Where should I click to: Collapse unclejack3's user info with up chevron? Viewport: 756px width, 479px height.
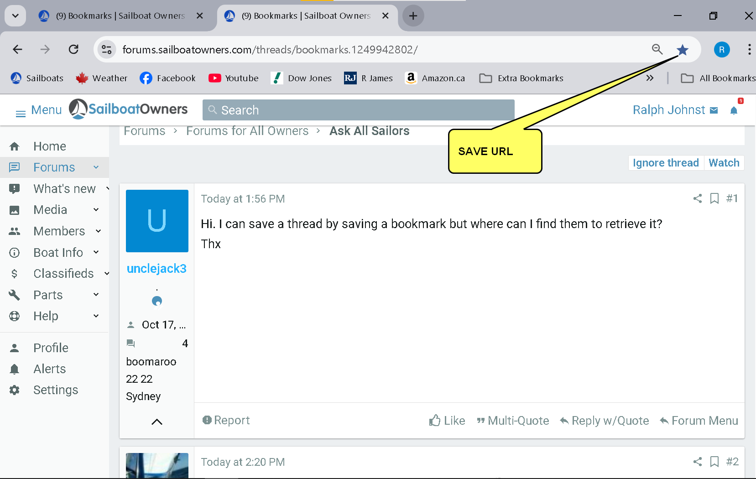[x=156, y=422]
